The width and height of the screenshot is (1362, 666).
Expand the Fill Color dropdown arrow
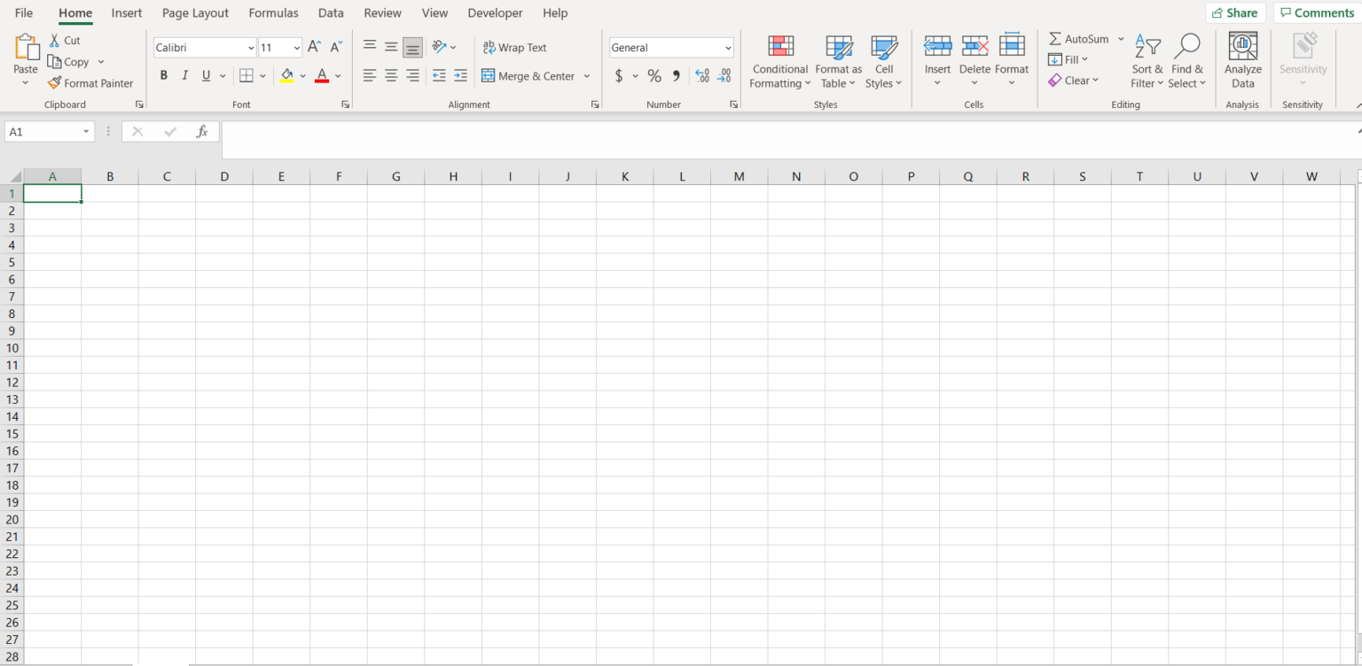[302, 76]
